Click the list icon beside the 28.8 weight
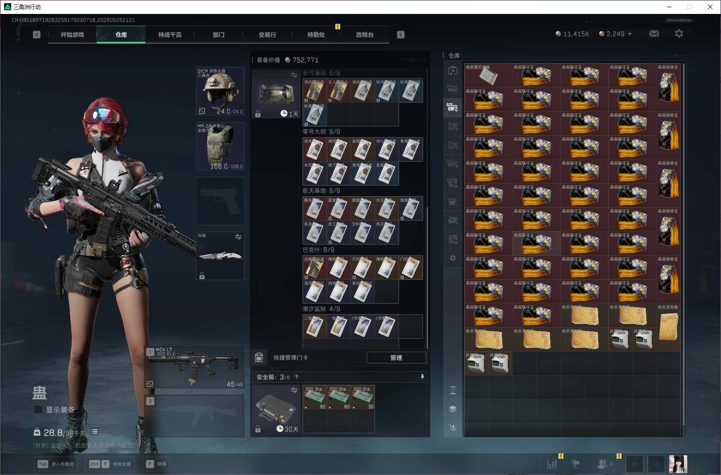 tap(95, 431)
